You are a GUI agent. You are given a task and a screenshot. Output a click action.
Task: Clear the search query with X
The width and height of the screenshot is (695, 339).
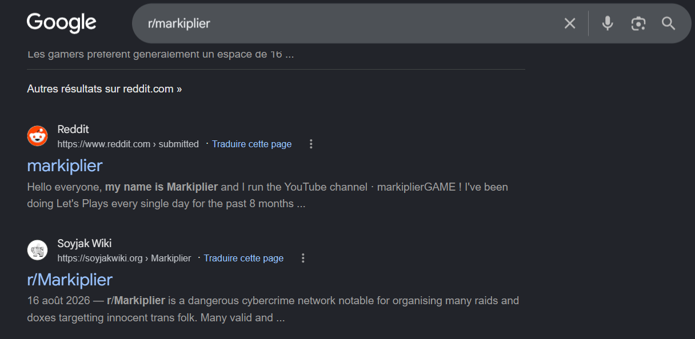tap(570, 23)
